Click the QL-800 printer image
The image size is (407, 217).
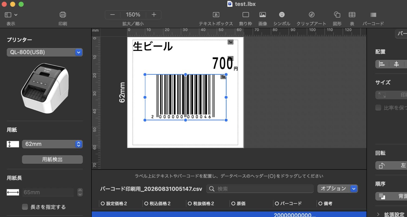coord(45,88)
